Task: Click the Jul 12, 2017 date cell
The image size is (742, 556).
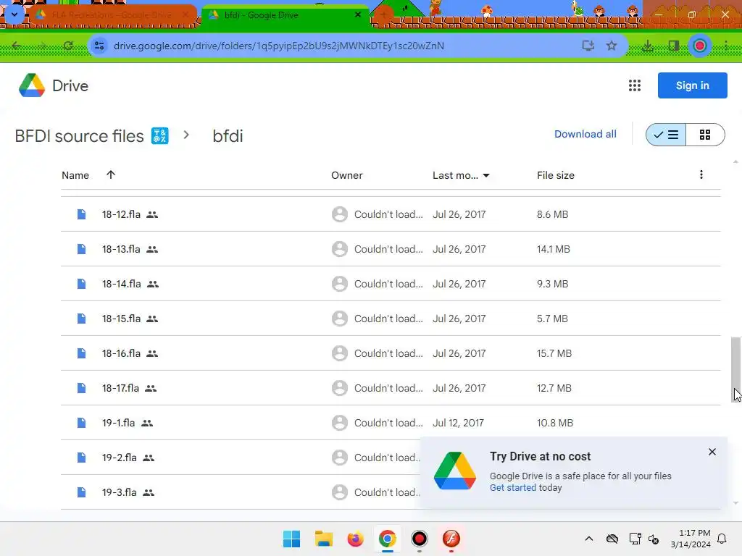Action: click(458, 423)
